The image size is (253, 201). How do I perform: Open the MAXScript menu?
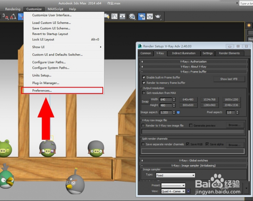pos(55,9)
